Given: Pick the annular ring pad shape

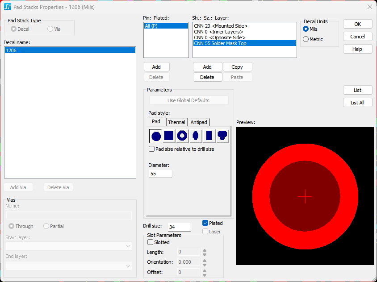Looking at the screenshot, I should click(182, 136).
